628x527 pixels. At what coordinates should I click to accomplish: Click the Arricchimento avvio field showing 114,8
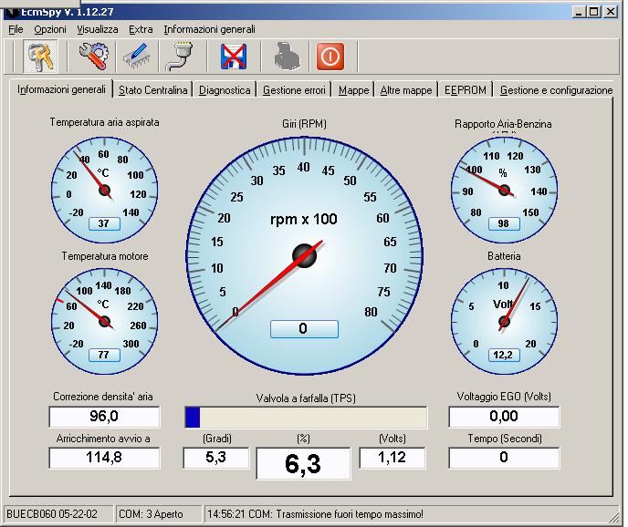104,458
